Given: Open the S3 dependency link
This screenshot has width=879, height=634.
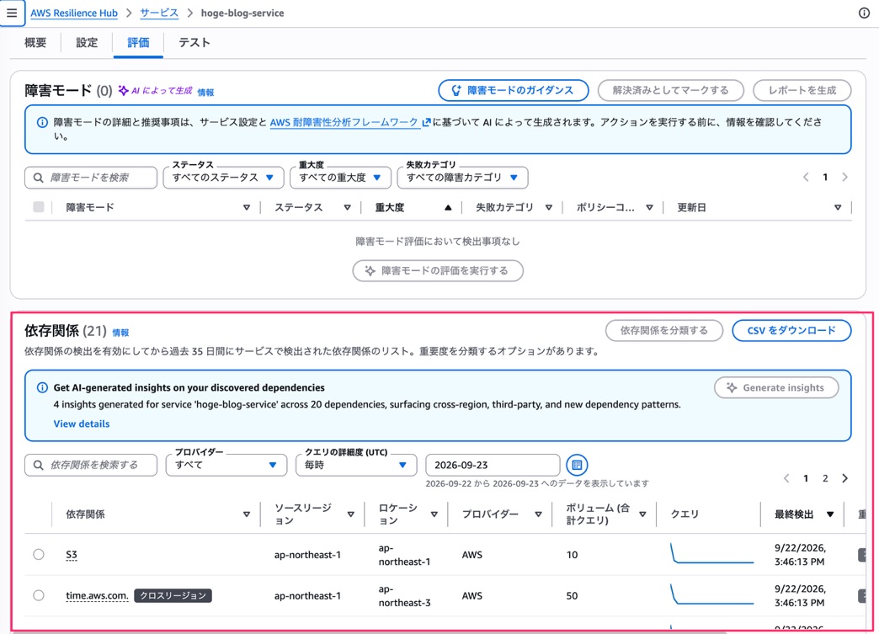Looking at the screenshot, I should (72, 554).
